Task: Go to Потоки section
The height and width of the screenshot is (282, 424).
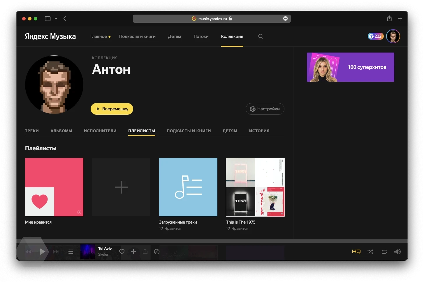Action: [201, 36]
